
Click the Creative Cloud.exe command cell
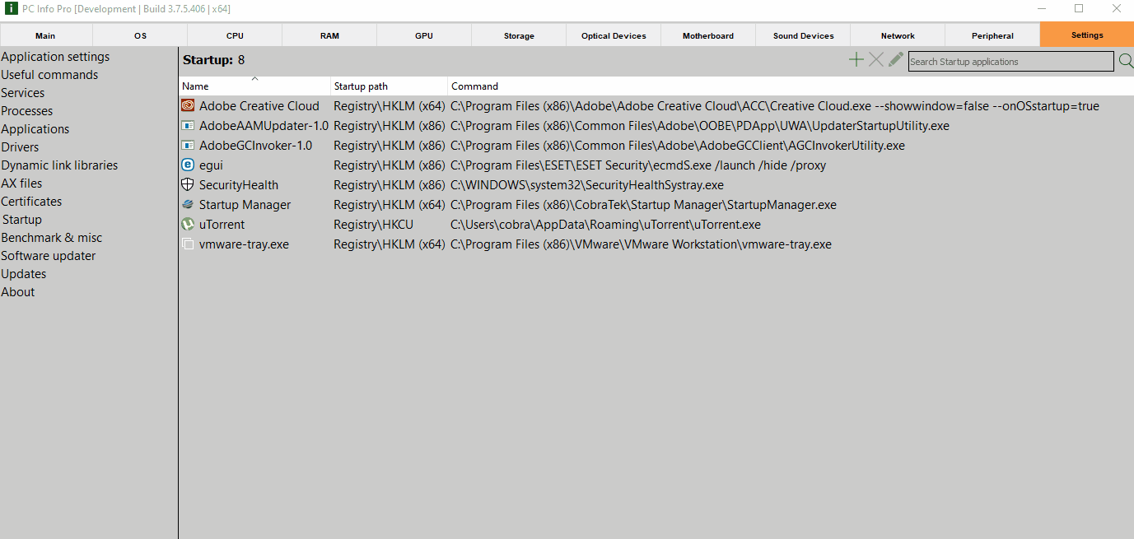tap(775, 106)
